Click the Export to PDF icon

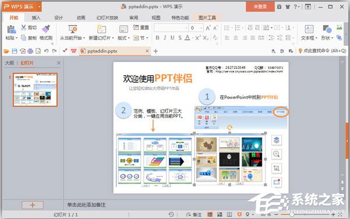tap(23, 51)
